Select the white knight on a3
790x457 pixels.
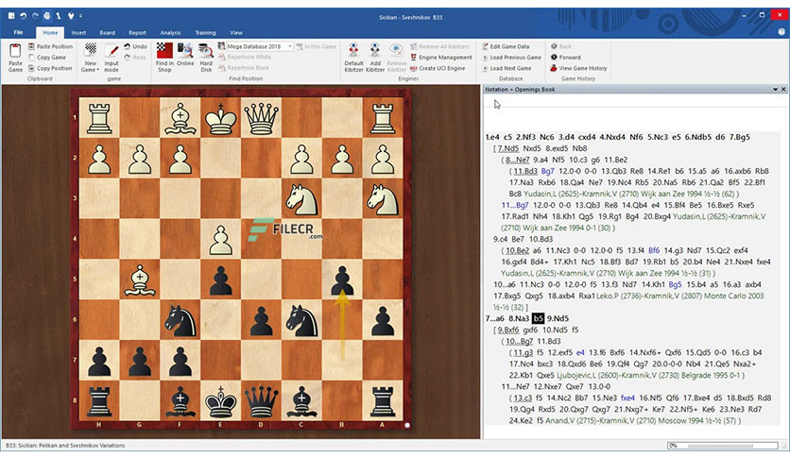[x=383, y=199]
